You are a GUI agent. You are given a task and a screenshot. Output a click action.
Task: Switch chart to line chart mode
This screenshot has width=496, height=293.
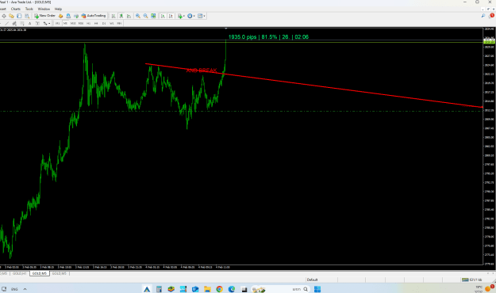coord(129,16)
